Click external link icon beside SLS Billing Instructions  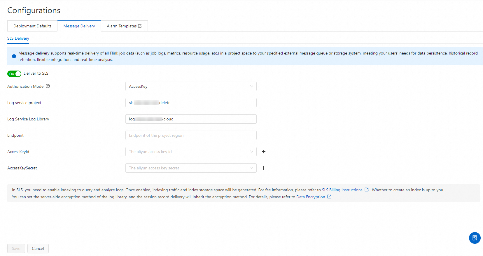[367, 190]
